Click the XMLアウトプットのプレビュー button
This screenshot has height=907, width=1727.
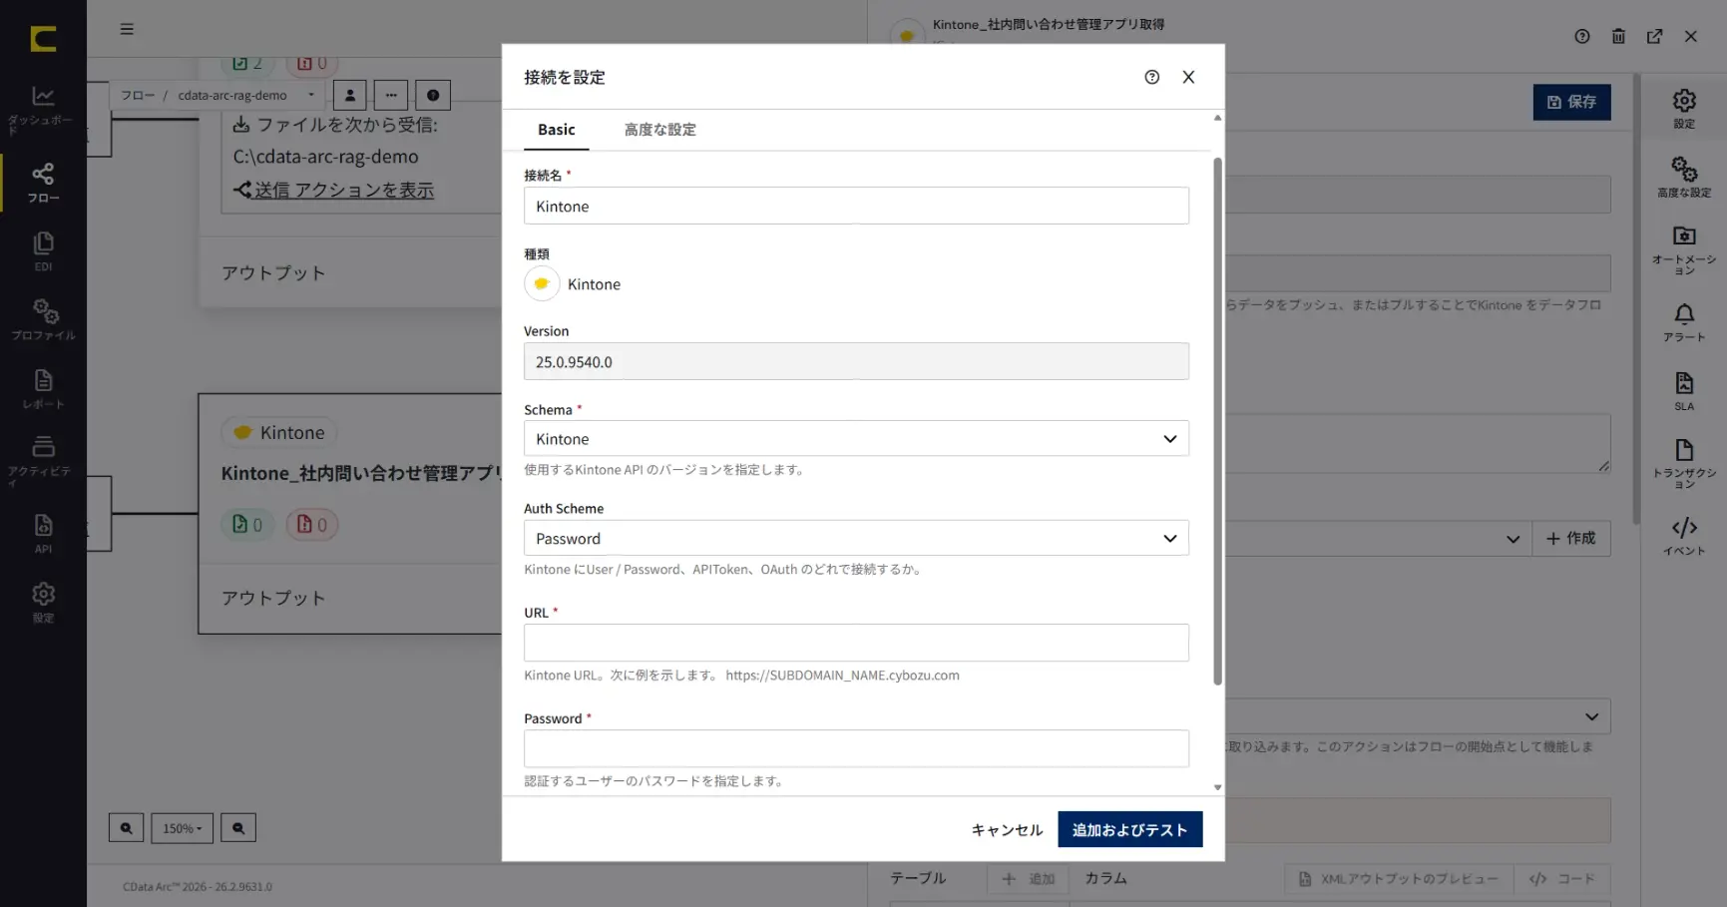(1399, 878)
